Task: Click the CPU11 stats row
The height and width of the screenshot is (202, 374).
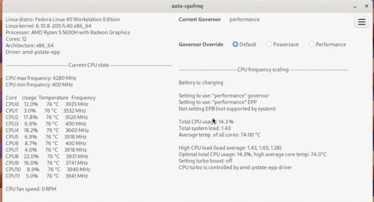Action: (x=48, y=176)
